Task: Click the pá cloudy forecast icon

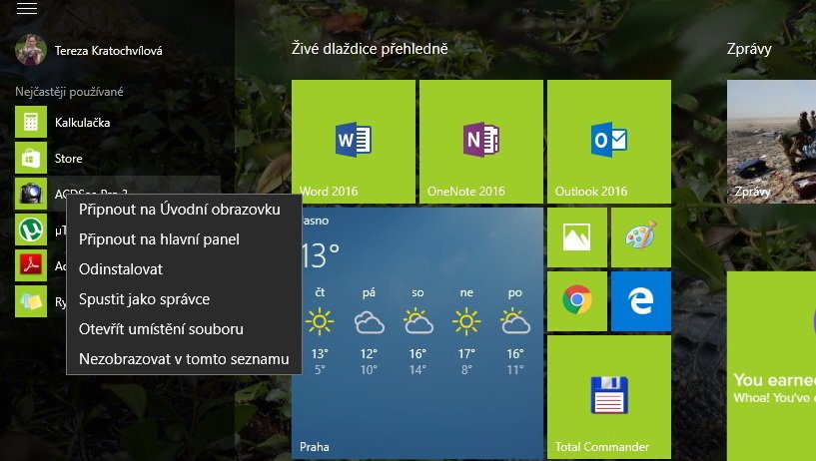Action: click(x=369, y=322)
